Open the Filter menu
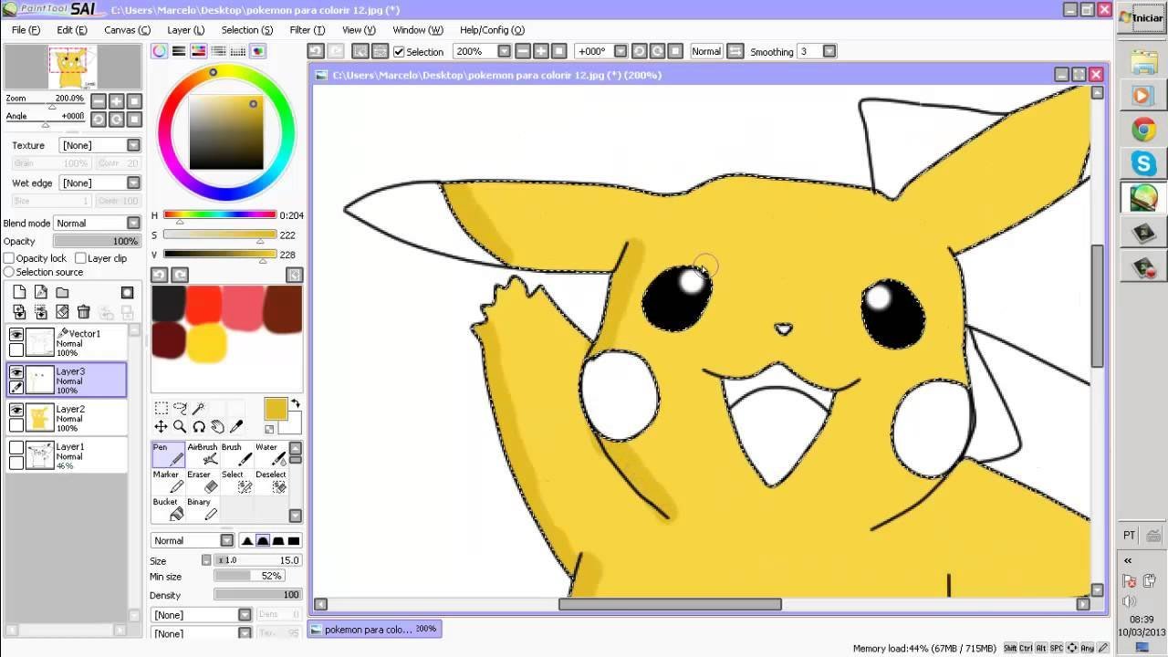 pyautogui.click(x=307, y=30)
